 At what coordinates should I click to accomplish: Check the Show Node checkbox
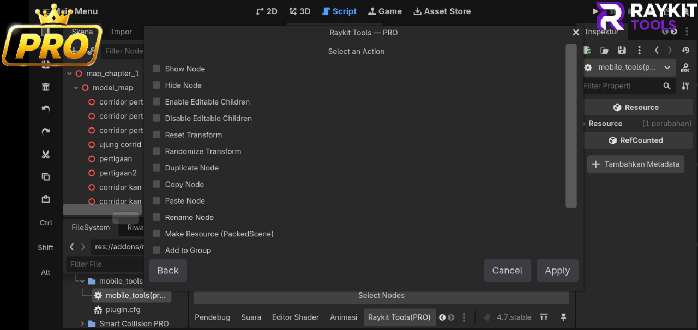(157, 69)
